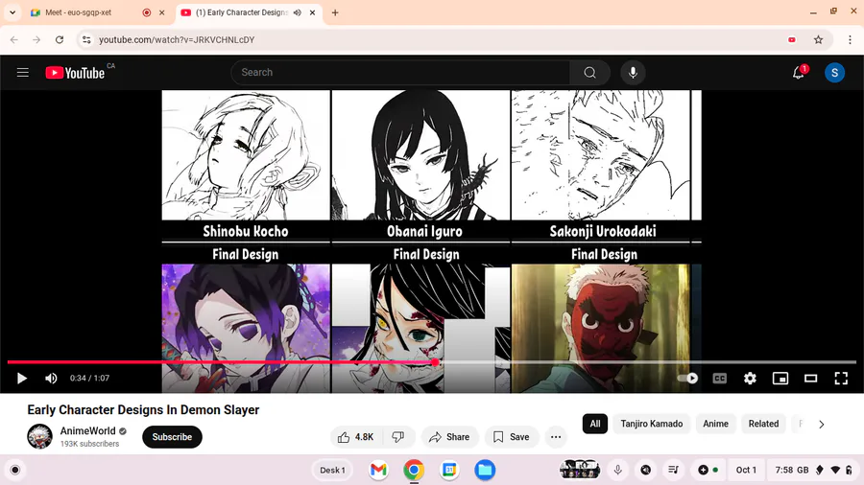The image size is (864, 485).
Task: Close the YouTube tab
Action: [312, 12]
